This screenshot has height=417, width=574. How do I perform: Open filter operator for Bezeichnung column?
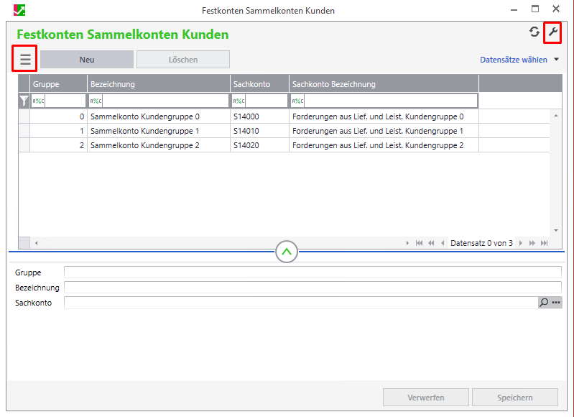pyautogui.click(x=96, y=101)
